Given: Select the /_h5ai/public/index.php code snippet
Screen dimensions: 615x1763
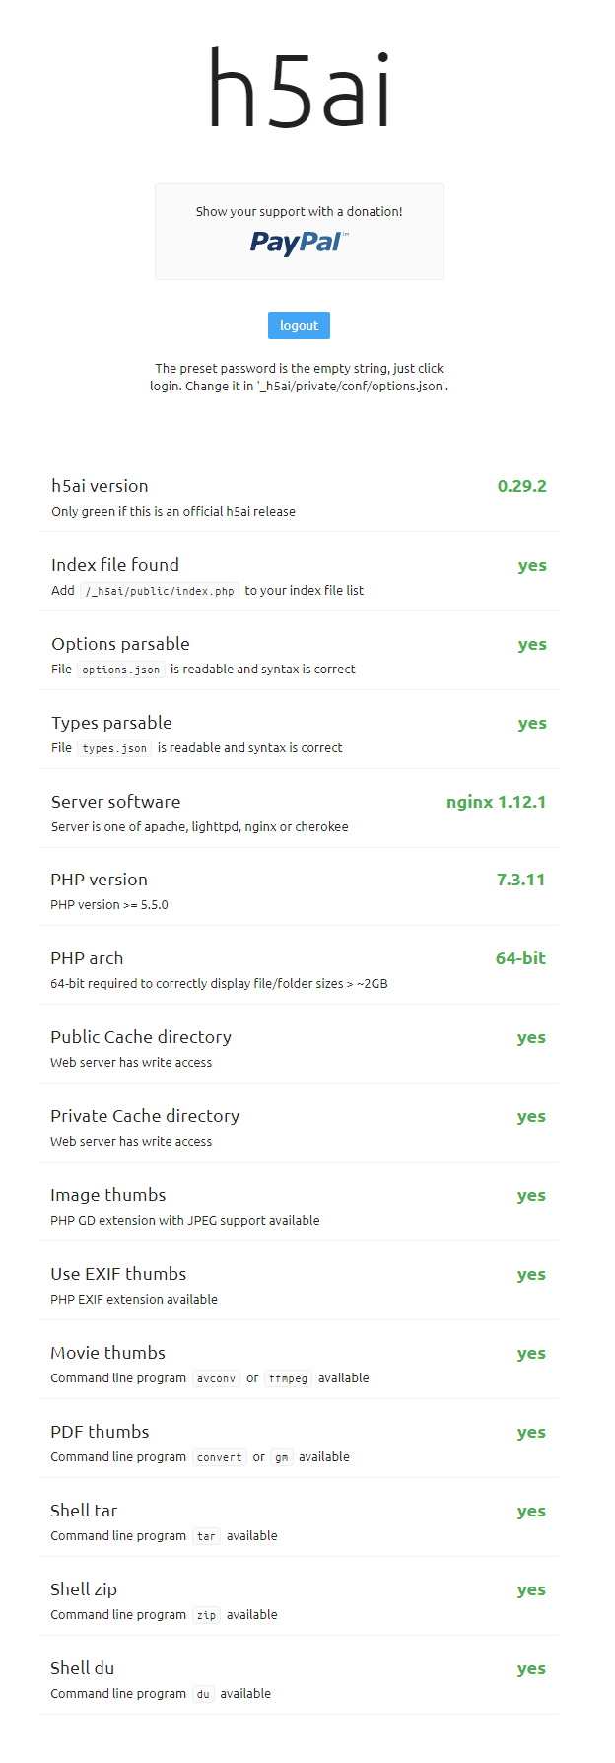Looking at the screenshot, I should 160,591.
